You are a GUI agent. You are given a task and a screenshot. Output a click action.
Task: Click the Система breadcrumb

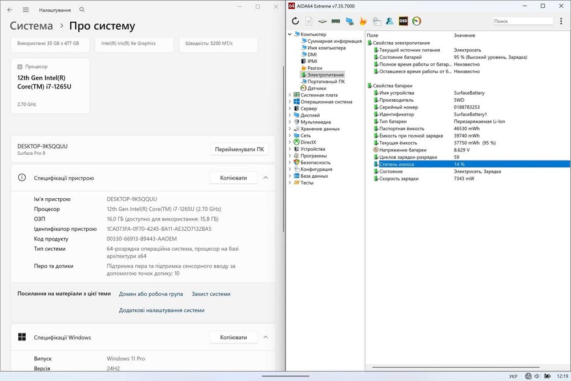click(x=31, y=26)
